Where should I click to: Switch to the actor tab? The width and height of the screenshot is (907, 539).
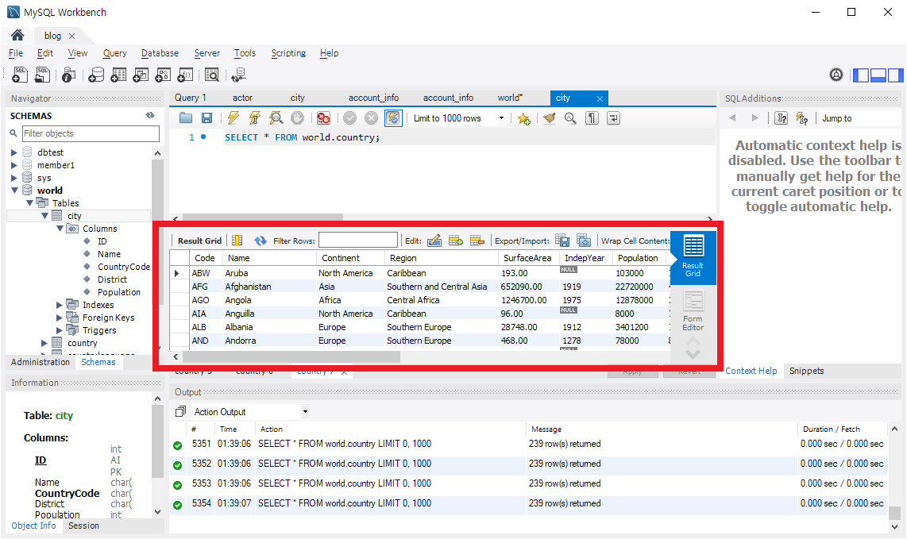(x=242, y=98)
